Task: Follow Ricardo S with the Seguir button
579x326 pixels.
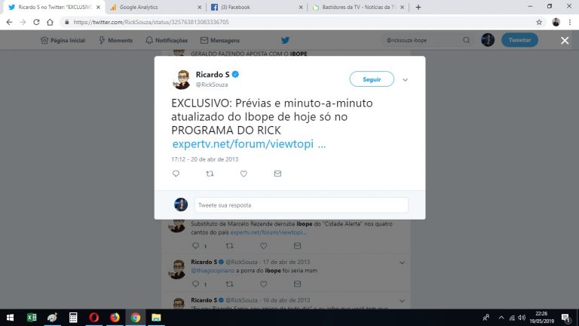Action: point(372,79)
